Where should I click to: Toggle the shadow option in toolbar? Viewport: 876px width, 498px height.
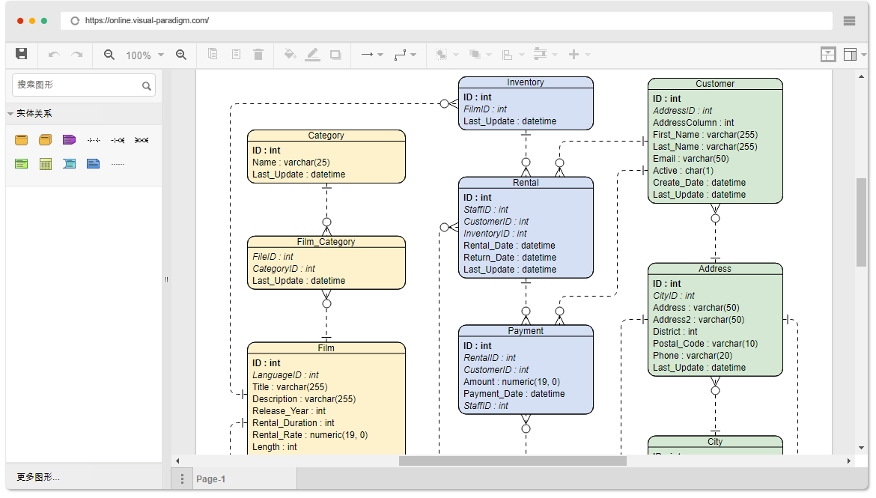(x=335, y=55)
